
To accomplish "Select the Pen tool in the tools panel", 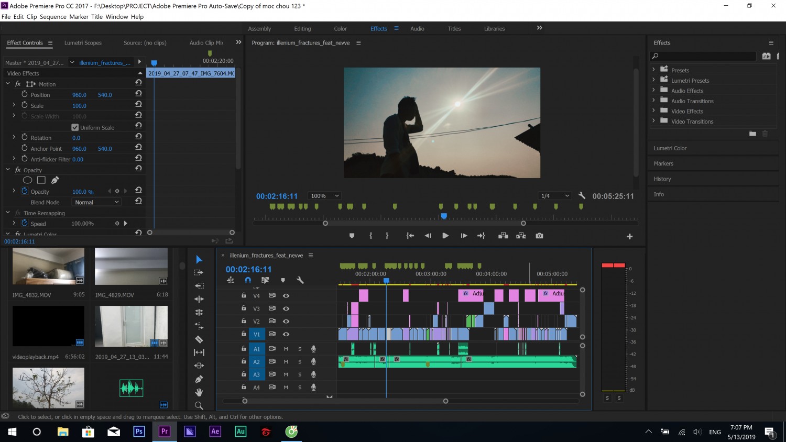I will point(199,379).
